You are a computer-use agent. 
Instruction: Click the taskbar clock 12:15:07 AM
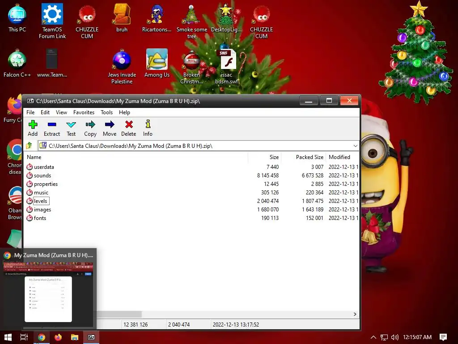(417, 337)
